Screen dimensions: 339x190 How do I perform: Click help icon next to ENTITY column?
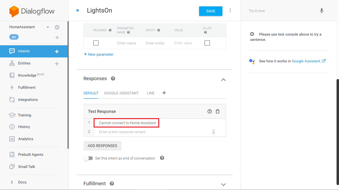tap(159, 30)
